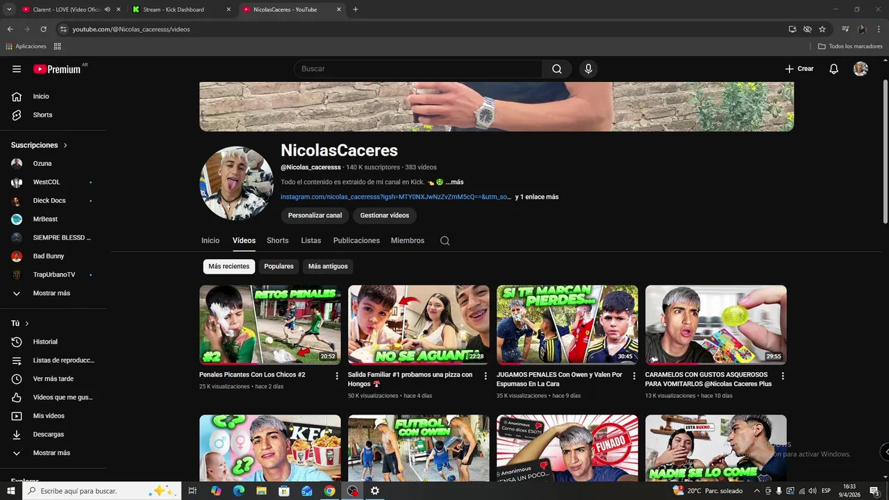Screen dimensions: 889x500
Task: Click the YouTube Premium logo
Action: click(x=57, y=69)
